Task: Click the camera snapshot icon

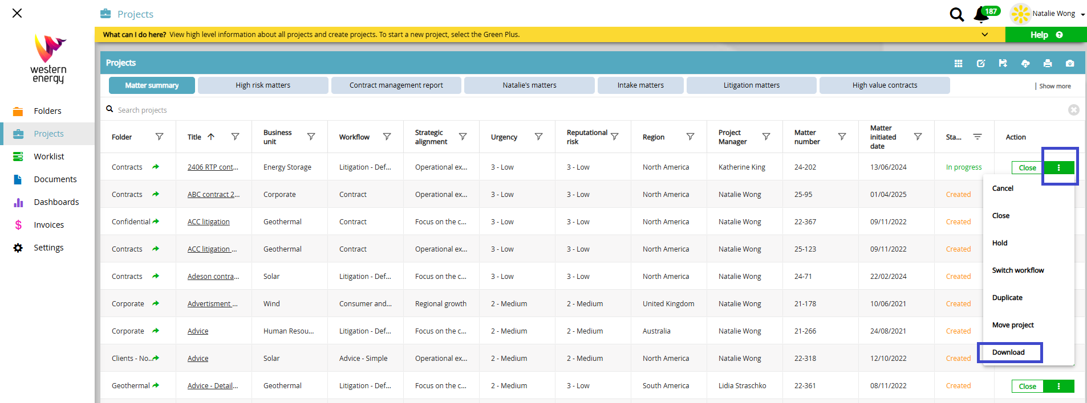Action: tap(1070, 63)
